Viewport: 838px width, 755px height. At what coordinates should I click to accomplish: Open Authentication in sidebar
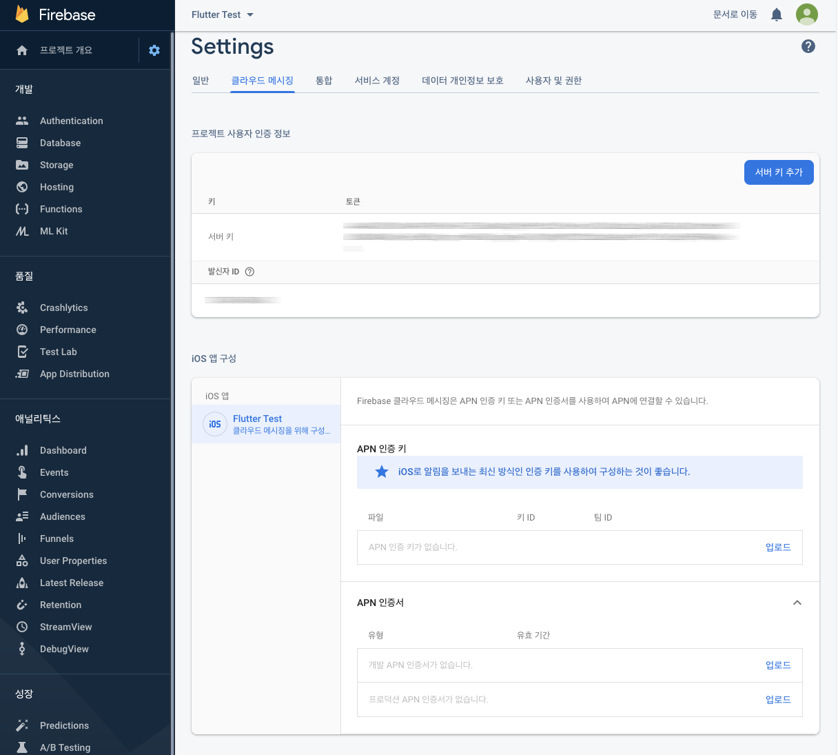coord(72,121)
